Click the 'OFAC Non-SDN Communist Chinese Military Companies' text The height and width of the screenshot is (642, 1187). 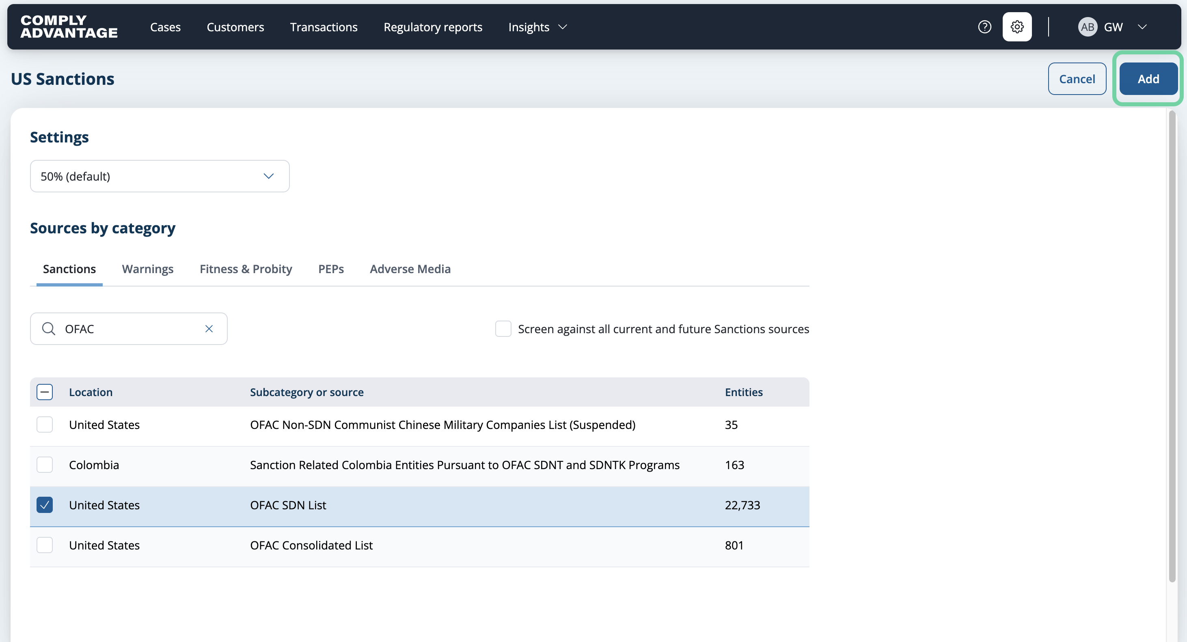443,424
